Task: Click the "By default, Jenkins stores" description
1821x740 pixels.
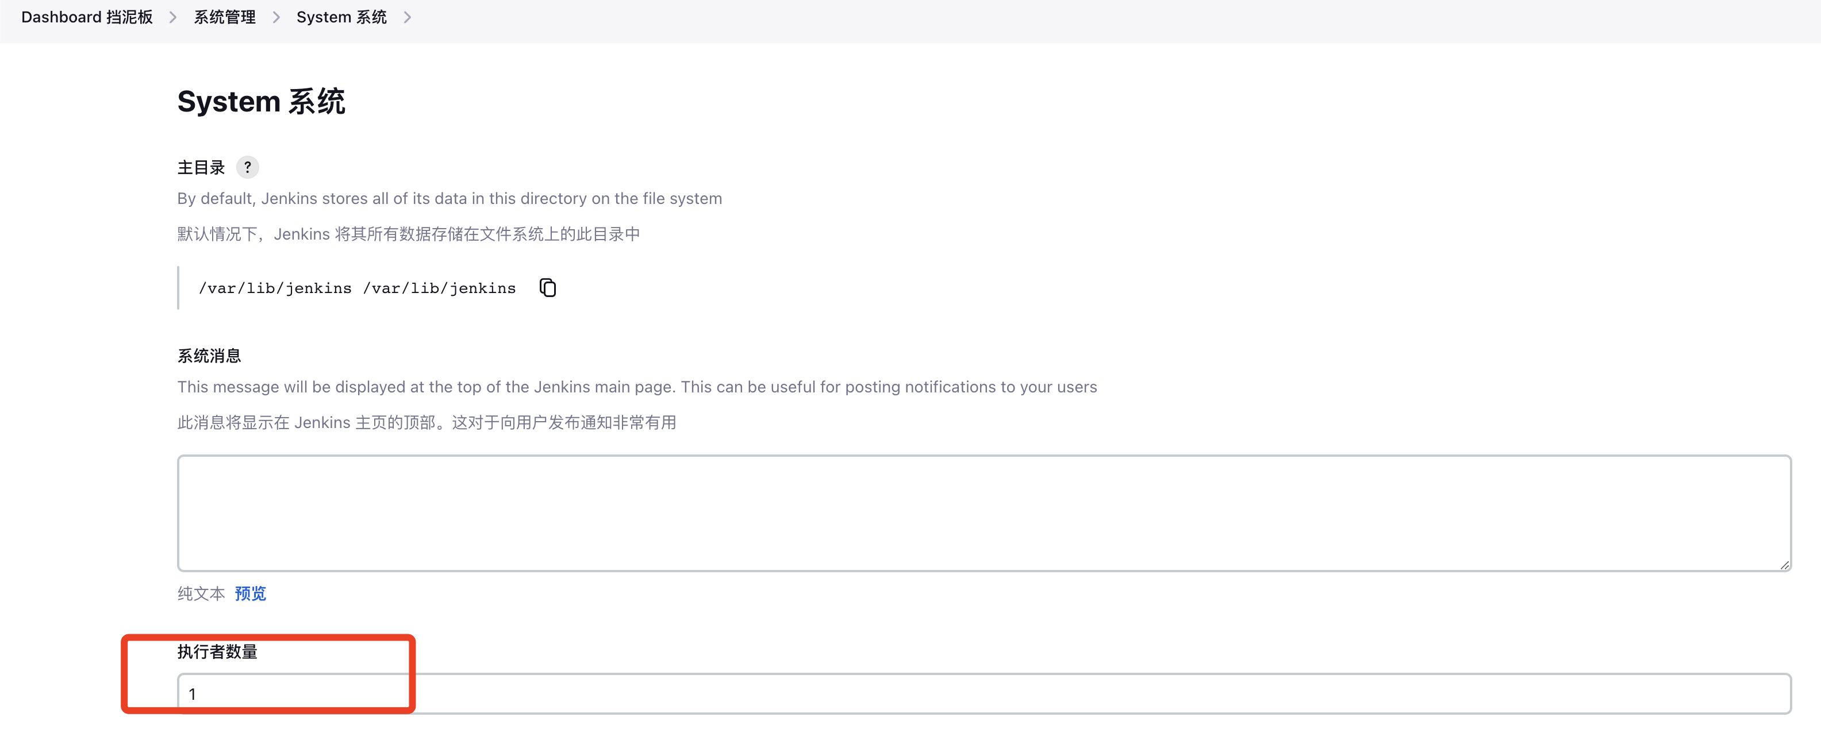Action: point(450,199)
